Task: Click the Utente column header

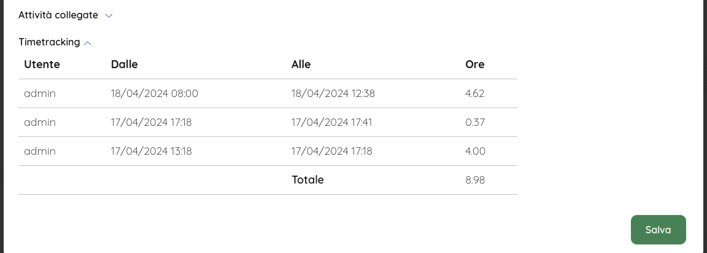Action: point(42,64)
